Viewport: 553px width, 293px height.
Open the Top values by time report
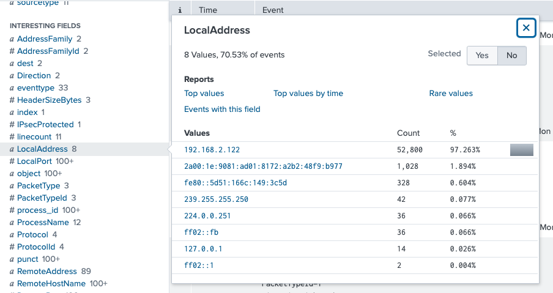(x=308, y=94)
